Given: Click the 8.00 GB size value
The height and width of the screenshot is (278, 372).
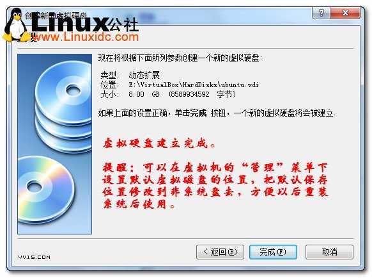Looking at the screenshot, I should [144, 94].
